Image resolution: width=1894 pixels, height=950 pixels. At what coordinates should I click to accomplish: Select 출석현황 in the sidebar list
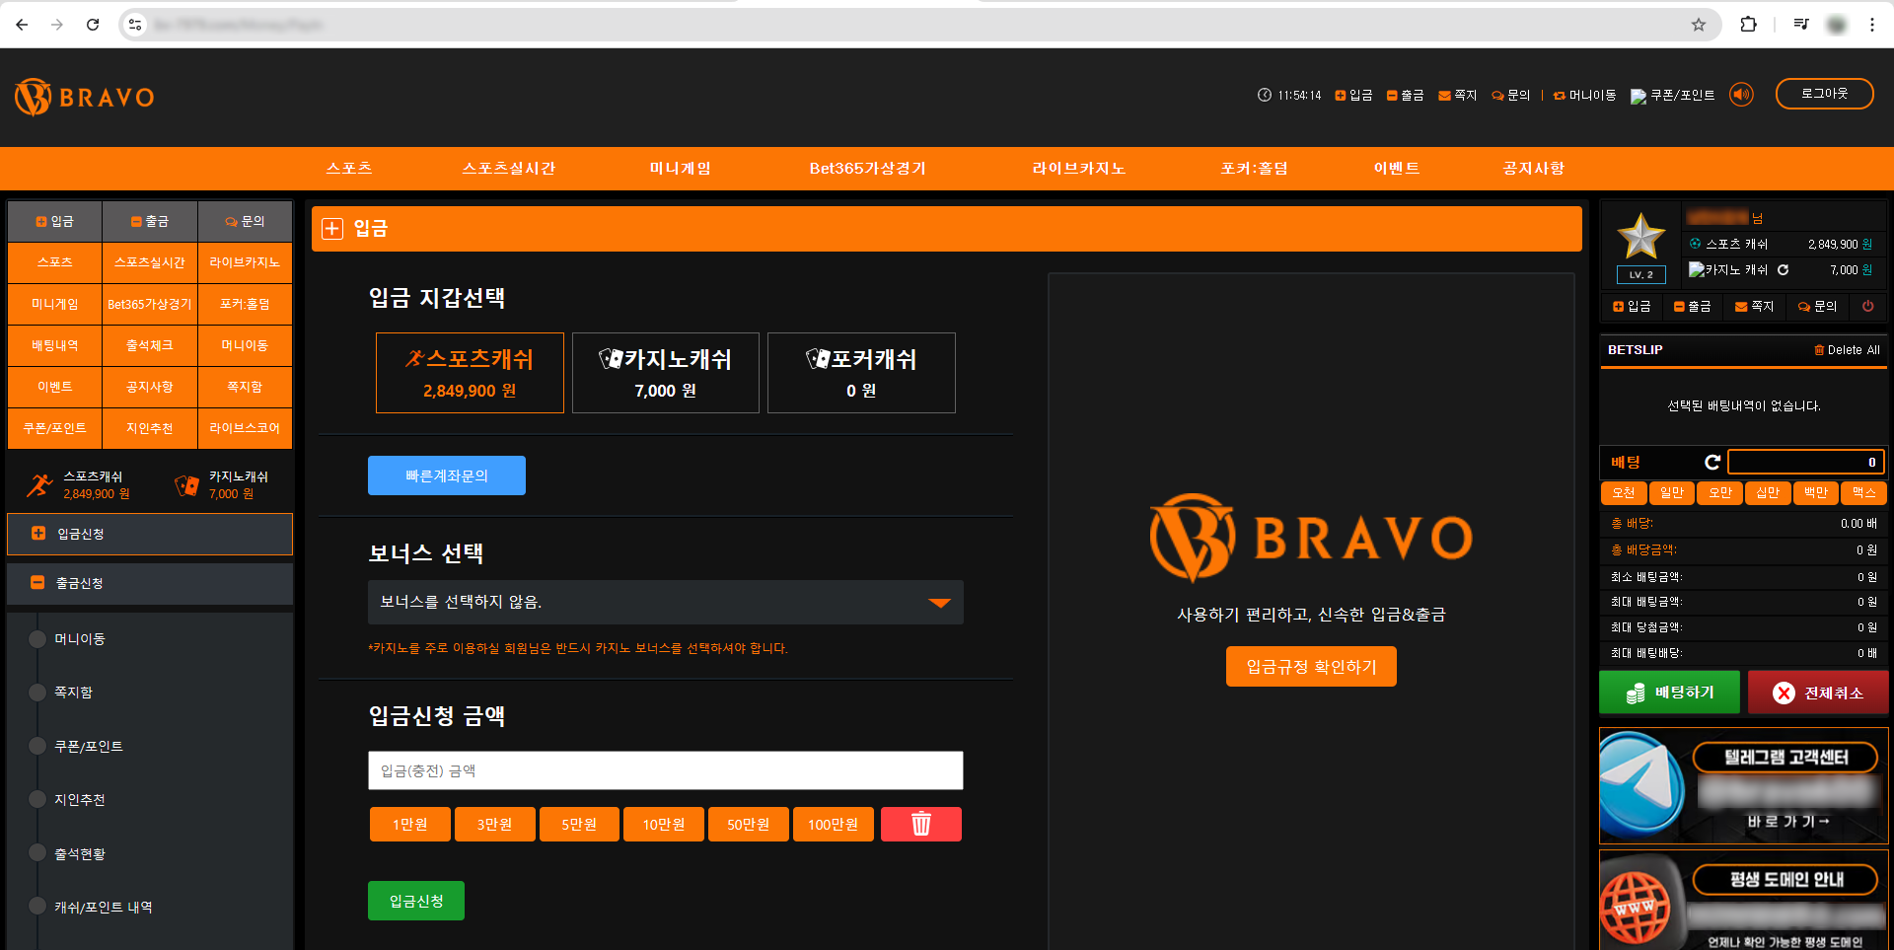point(80,854)
